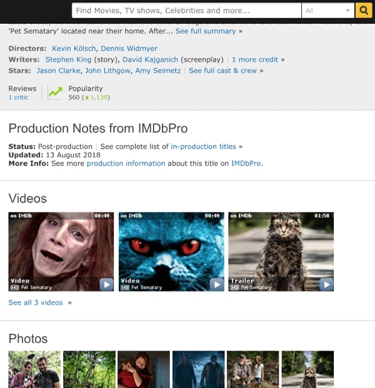The image size is (375, 388).
Task: Click the 13 August 2018 updated date
Action: point(73,155)
